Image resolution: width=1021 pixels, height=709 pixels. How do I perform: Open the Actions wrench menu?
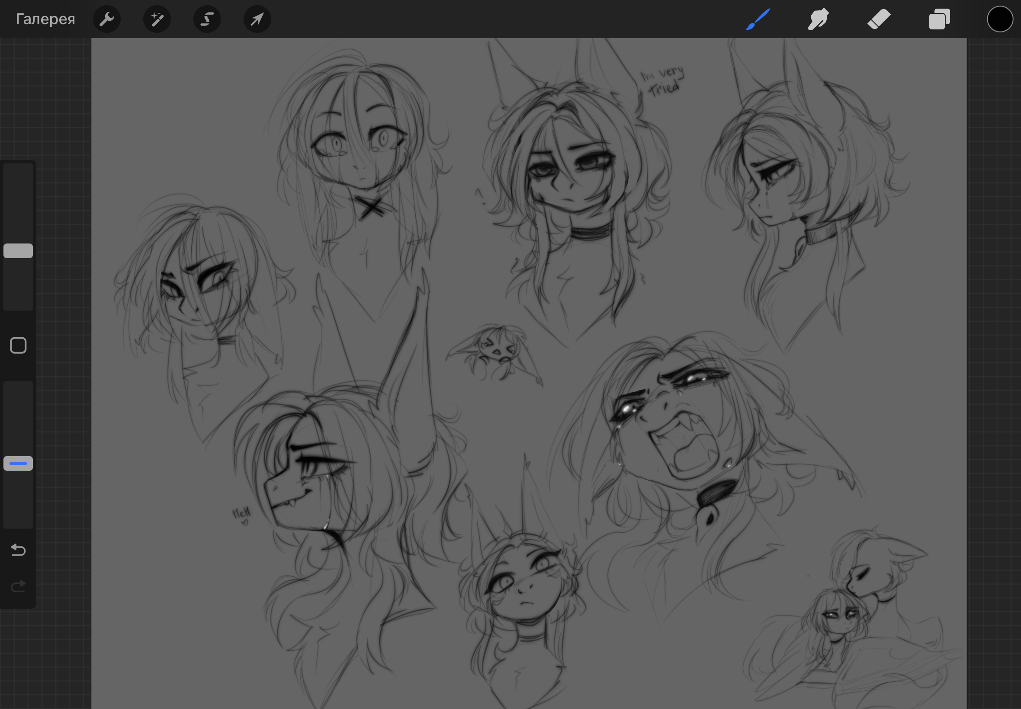107,19
